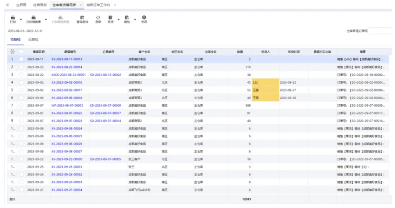This screenshot has height=208, width=395.
Task: Open table column settings gear icon
Action: tap(12, 52)
